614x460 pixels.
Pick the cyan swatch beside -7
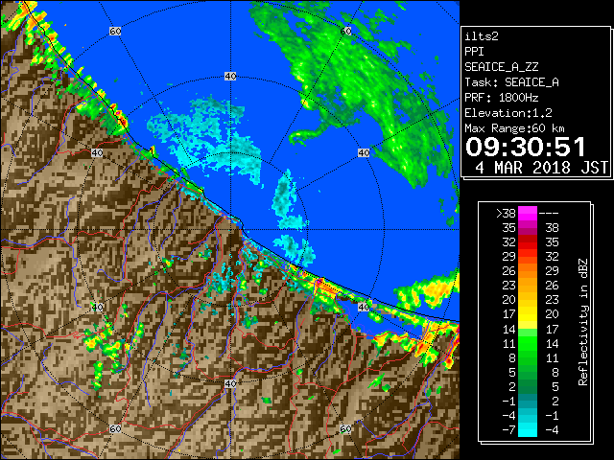528,429
